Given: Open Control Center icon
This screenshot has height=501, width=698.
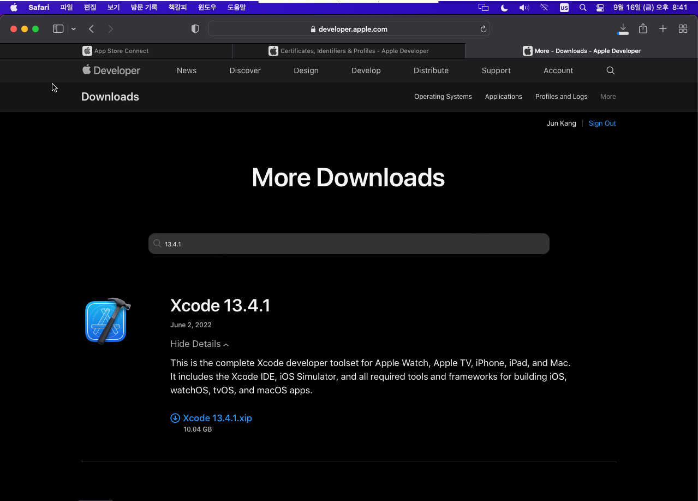Looking at the screenshot, I should click(x=600, y=8).
